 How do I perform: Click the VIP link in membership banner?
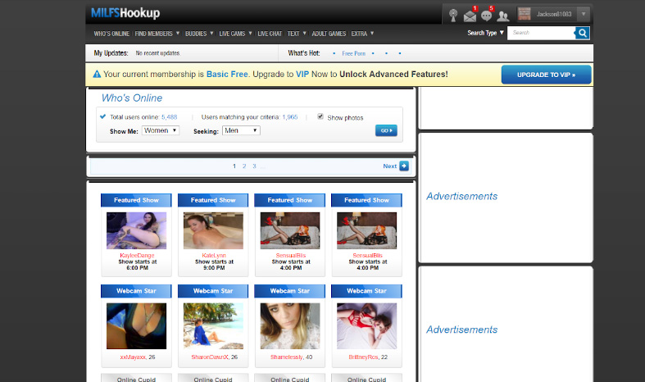click(302, 74)
